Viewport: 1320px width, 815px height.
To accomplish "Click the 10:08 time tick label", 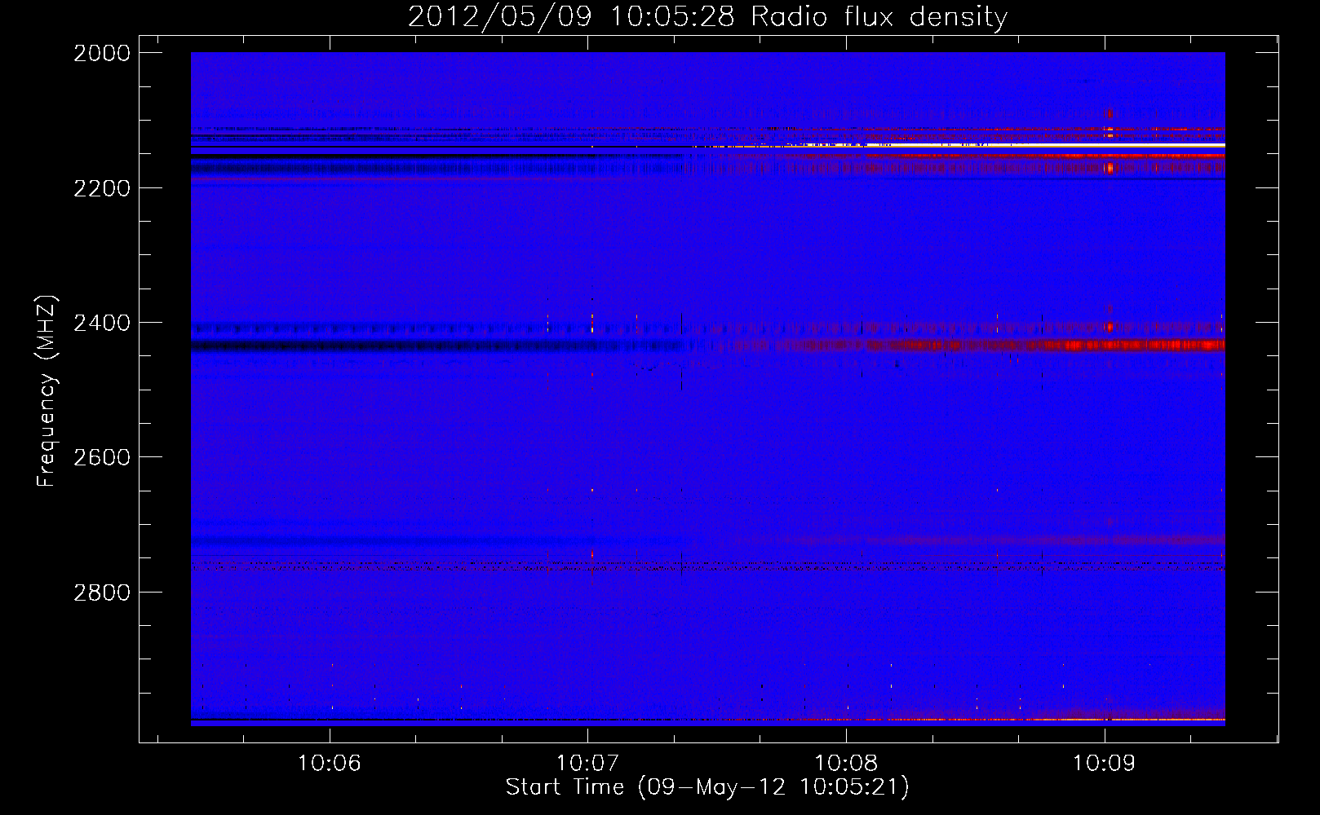I will point(846,763).
